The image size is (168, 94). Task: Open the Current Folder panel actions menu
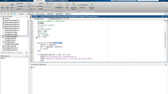click(27, 16)
